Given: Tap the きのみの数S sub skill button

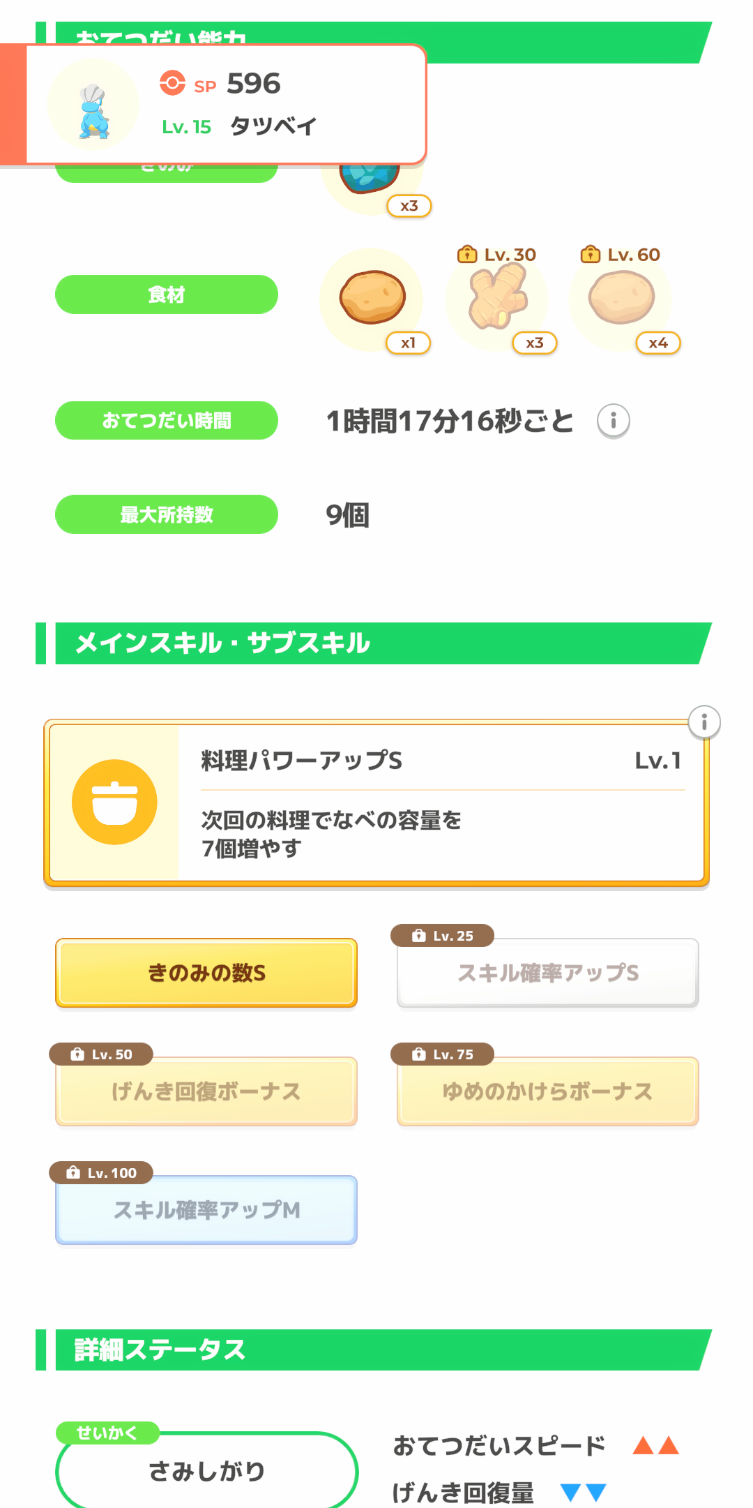Looking at the screenshot, I should pyautogui.click(x=206, y=973).
